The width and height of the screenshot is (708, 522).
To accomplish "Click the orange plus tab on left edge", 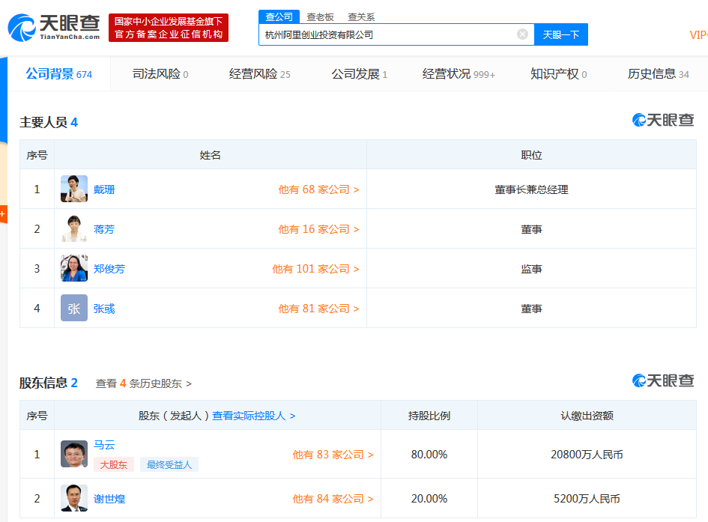I will click(2, 214).
